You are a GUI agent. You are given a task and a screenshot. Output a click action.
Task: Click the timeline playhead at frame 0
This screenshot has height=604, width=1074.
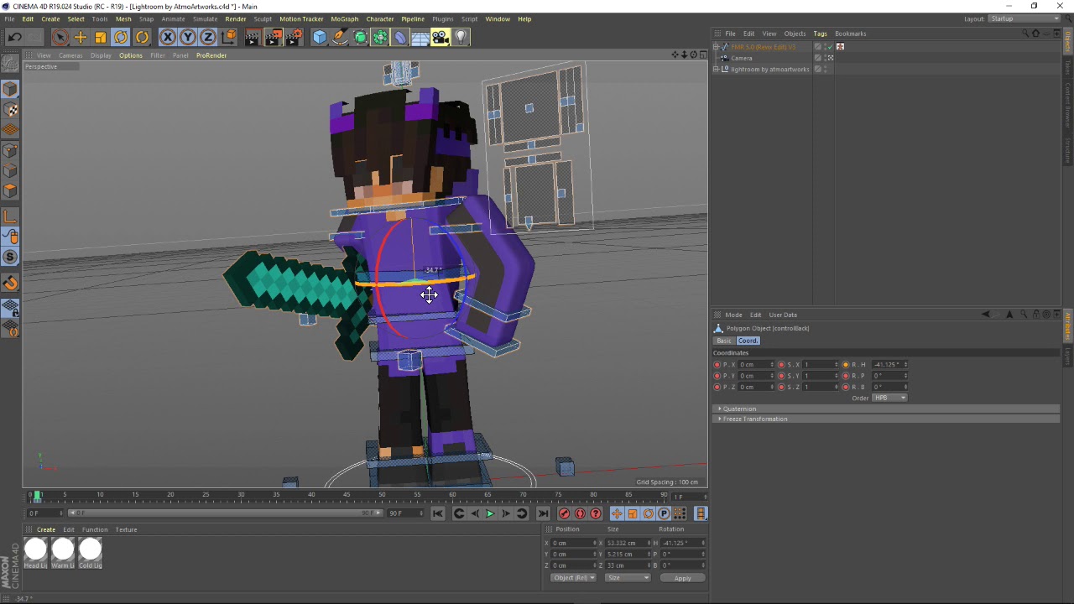(37, 496)
